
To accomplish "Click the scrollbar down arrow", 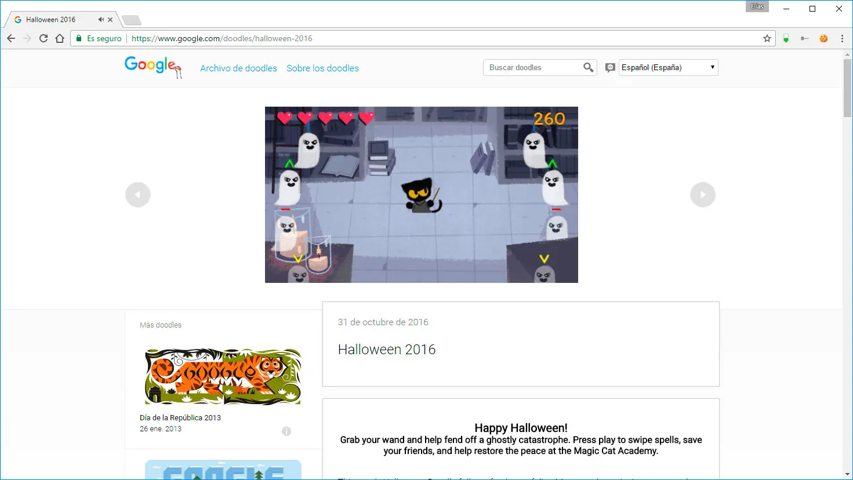I will point(848,475).
